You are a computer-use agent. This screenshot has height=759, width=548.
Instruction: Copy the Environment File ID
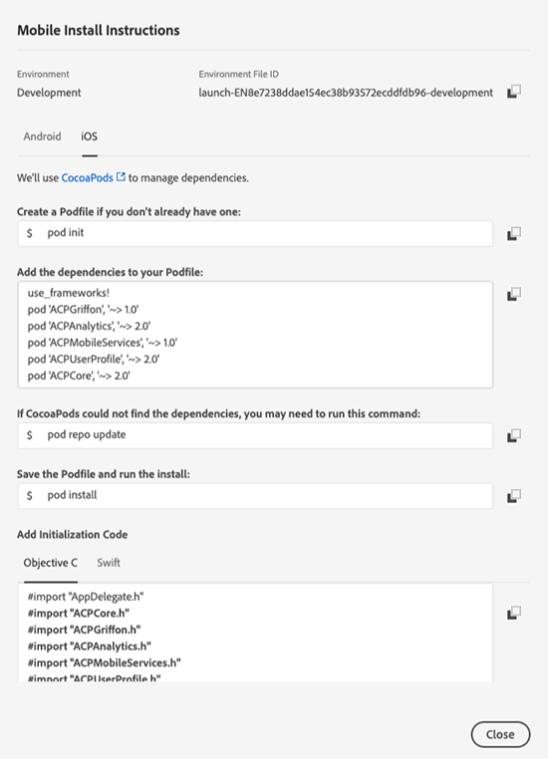(x=514, y=92)
